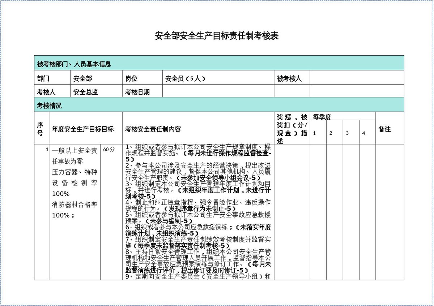The width and height of the screenshot is (434, 306).
Task: Select the header 被考核部门、人员基本信息
Action: [219, 63]
